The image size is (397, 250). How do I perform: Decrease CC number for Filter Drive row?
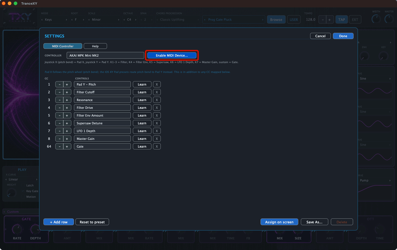click(59, 108)
